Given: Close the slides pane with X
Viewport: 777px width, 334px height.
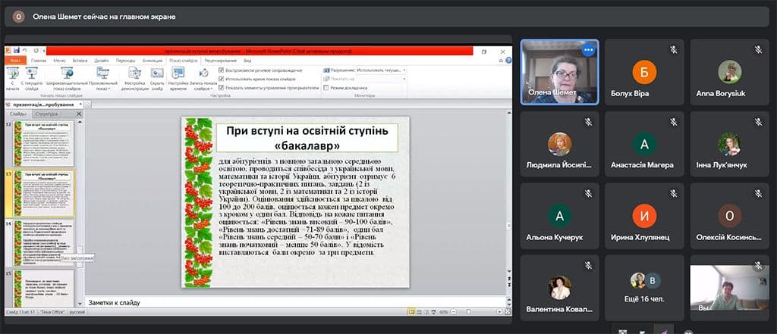Looking at the screenshot, I should click(x=79, y=114).
